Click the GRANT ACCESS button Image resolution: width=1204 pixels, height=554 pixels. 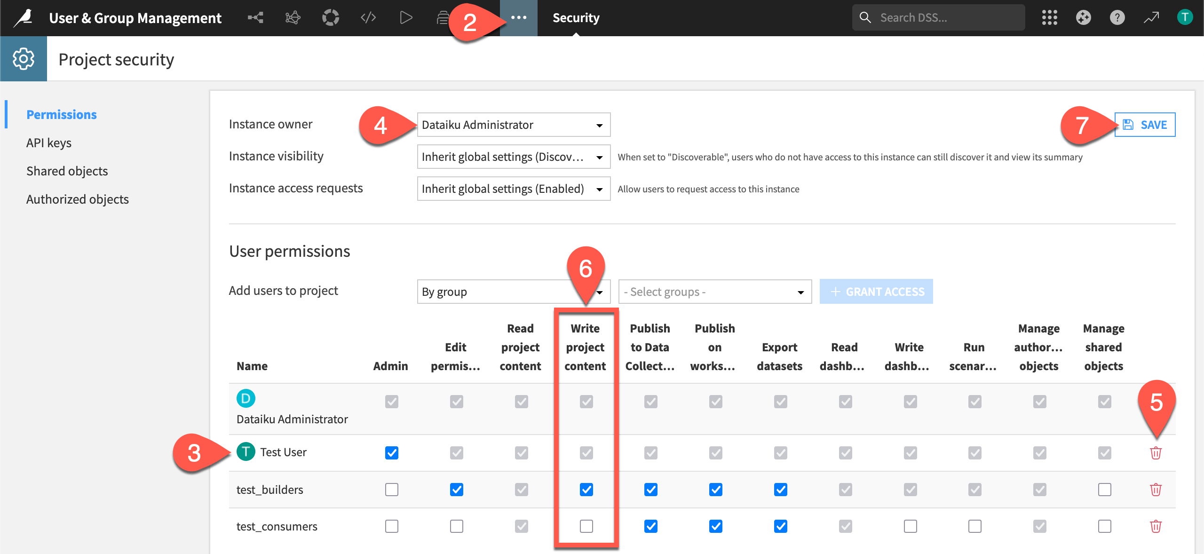(x=876, y=292)
